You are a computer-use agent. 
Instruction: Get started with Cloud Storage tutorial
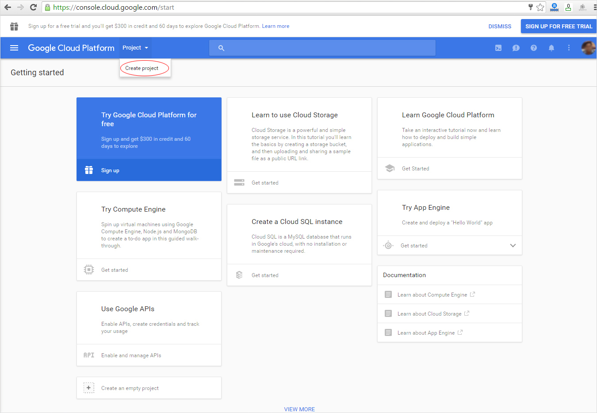coord(265,183)
